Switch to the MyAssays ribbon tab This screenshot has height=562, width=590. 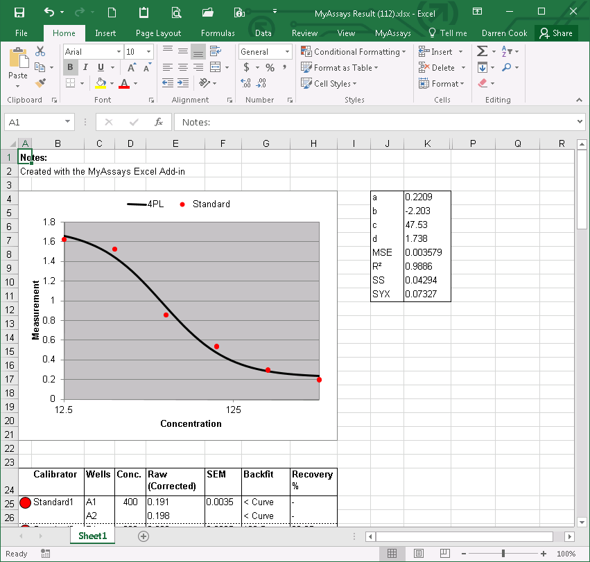(x=392, y=33)
